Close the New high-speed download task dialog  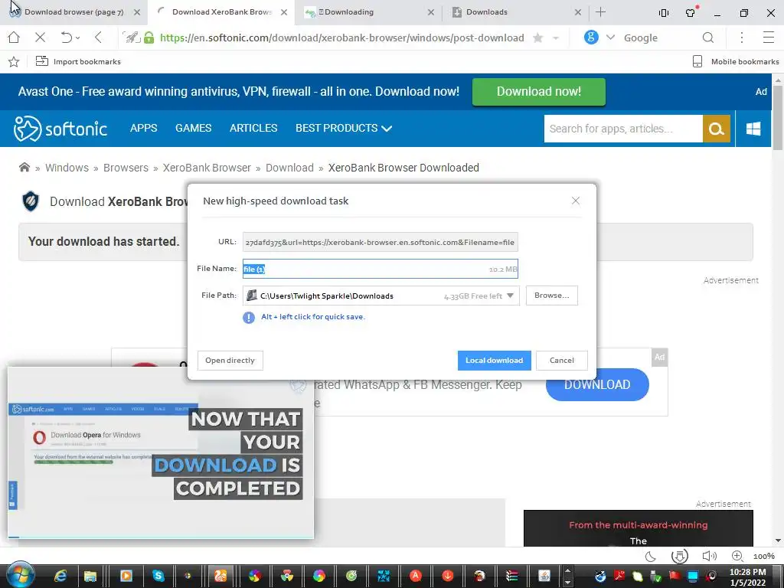(x=576, y=201)
